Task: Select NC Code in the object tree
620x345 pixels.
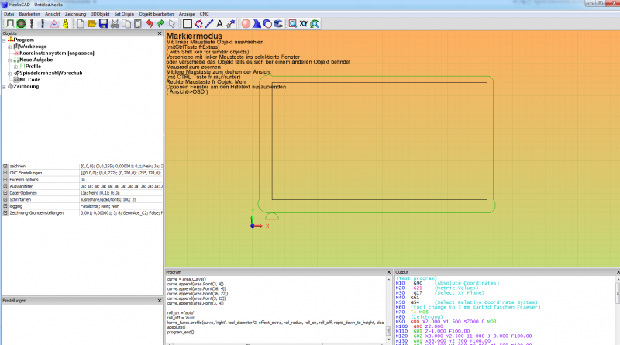Action: (x=29, y=79)
